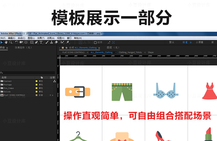Open the composition panel hamburger menu

coord(99,48)
